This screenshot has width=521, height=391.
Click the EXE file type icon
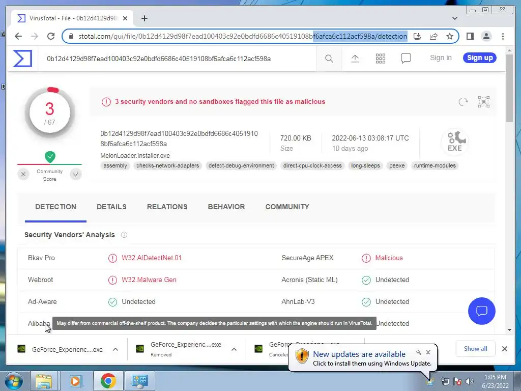(x=455, y=142)
